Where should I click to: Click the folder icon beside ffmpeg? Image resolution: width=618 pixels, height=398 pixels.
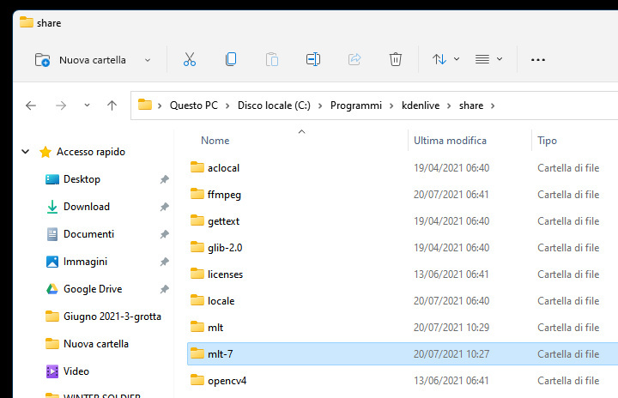click(197, 194)
